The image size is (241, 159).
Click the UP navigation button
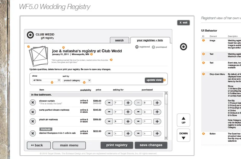[x=183, y=120]
